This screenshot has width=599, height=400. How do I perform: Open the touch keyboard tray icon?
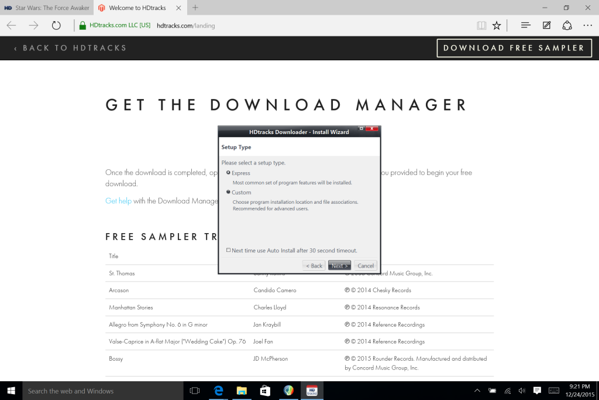point(554,391)
